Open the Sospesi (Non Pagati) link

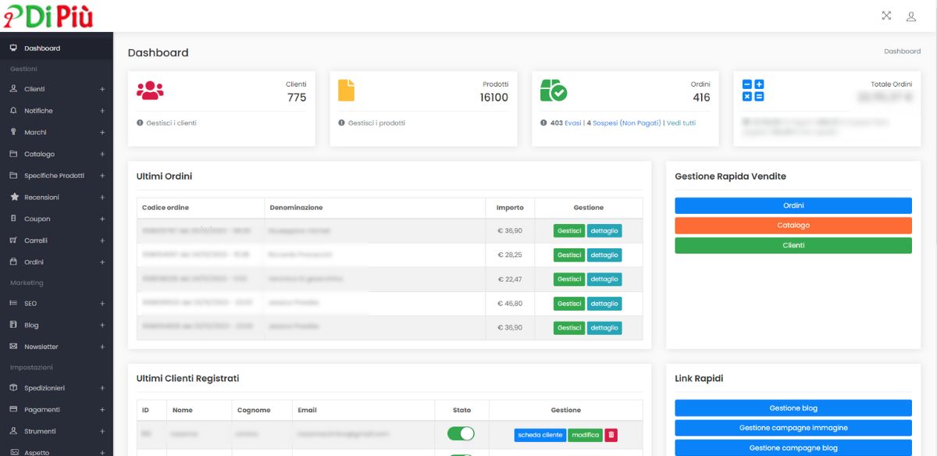pyautogui.click(x=626, y=123)
